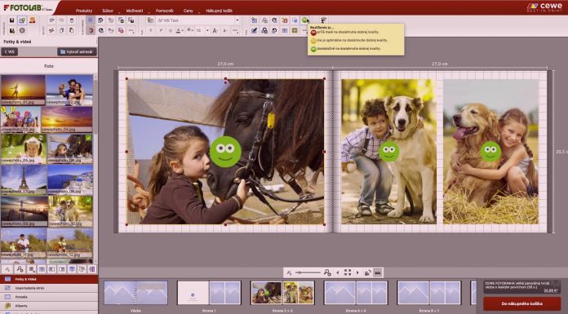568x314 pixels.
Task: Select the Pozadia panel tab
Action: (x=49, y=297)
